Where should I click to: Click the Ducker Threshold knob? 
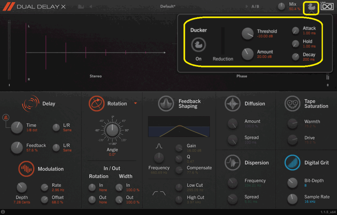pos(248,34)
